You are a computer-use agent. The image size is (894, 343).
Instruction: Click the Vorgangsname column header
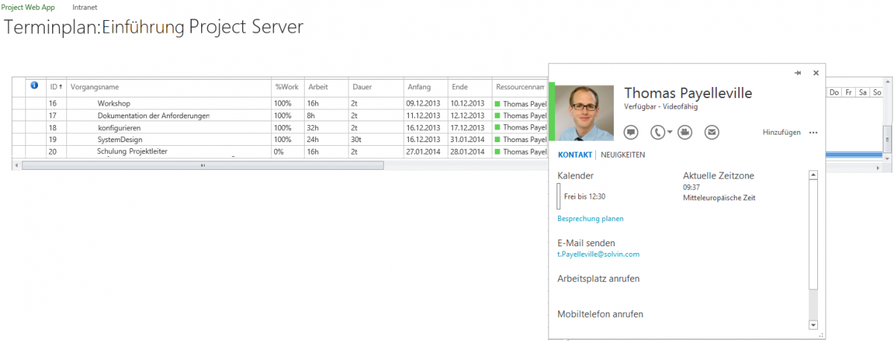[x=168, y=87]
